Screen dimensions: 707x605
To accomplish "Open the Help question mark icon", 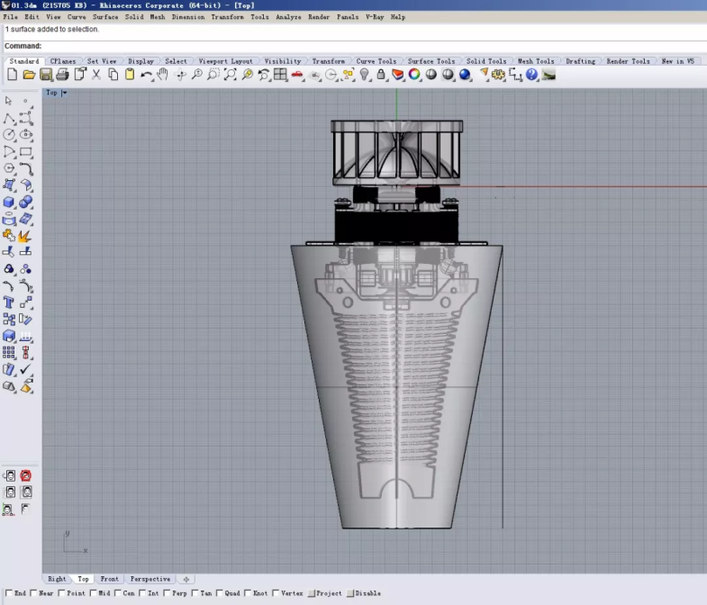I will click(531, 75).
